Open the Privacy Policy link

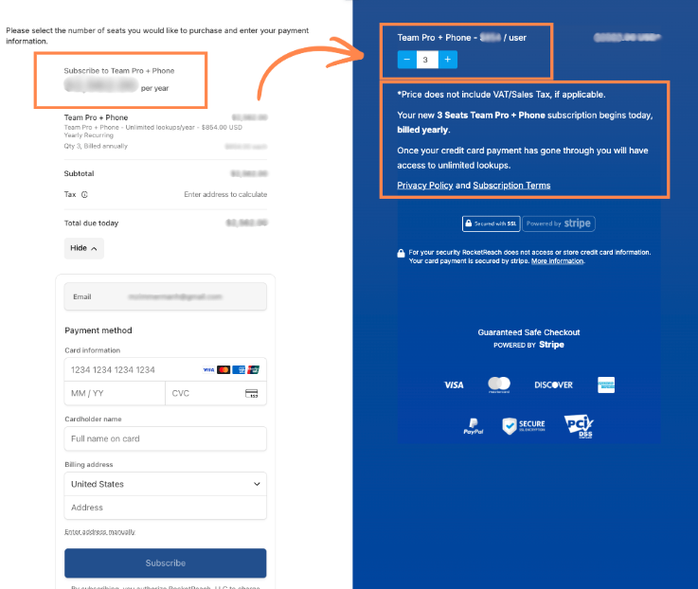point(424,186)
